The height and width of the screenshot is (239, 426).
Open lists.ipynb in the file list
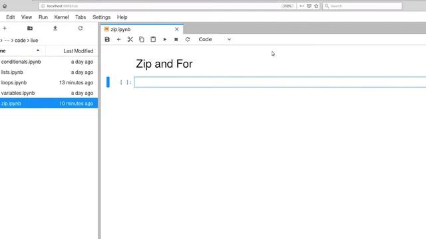pyautogui.click(x=49, y=72)
